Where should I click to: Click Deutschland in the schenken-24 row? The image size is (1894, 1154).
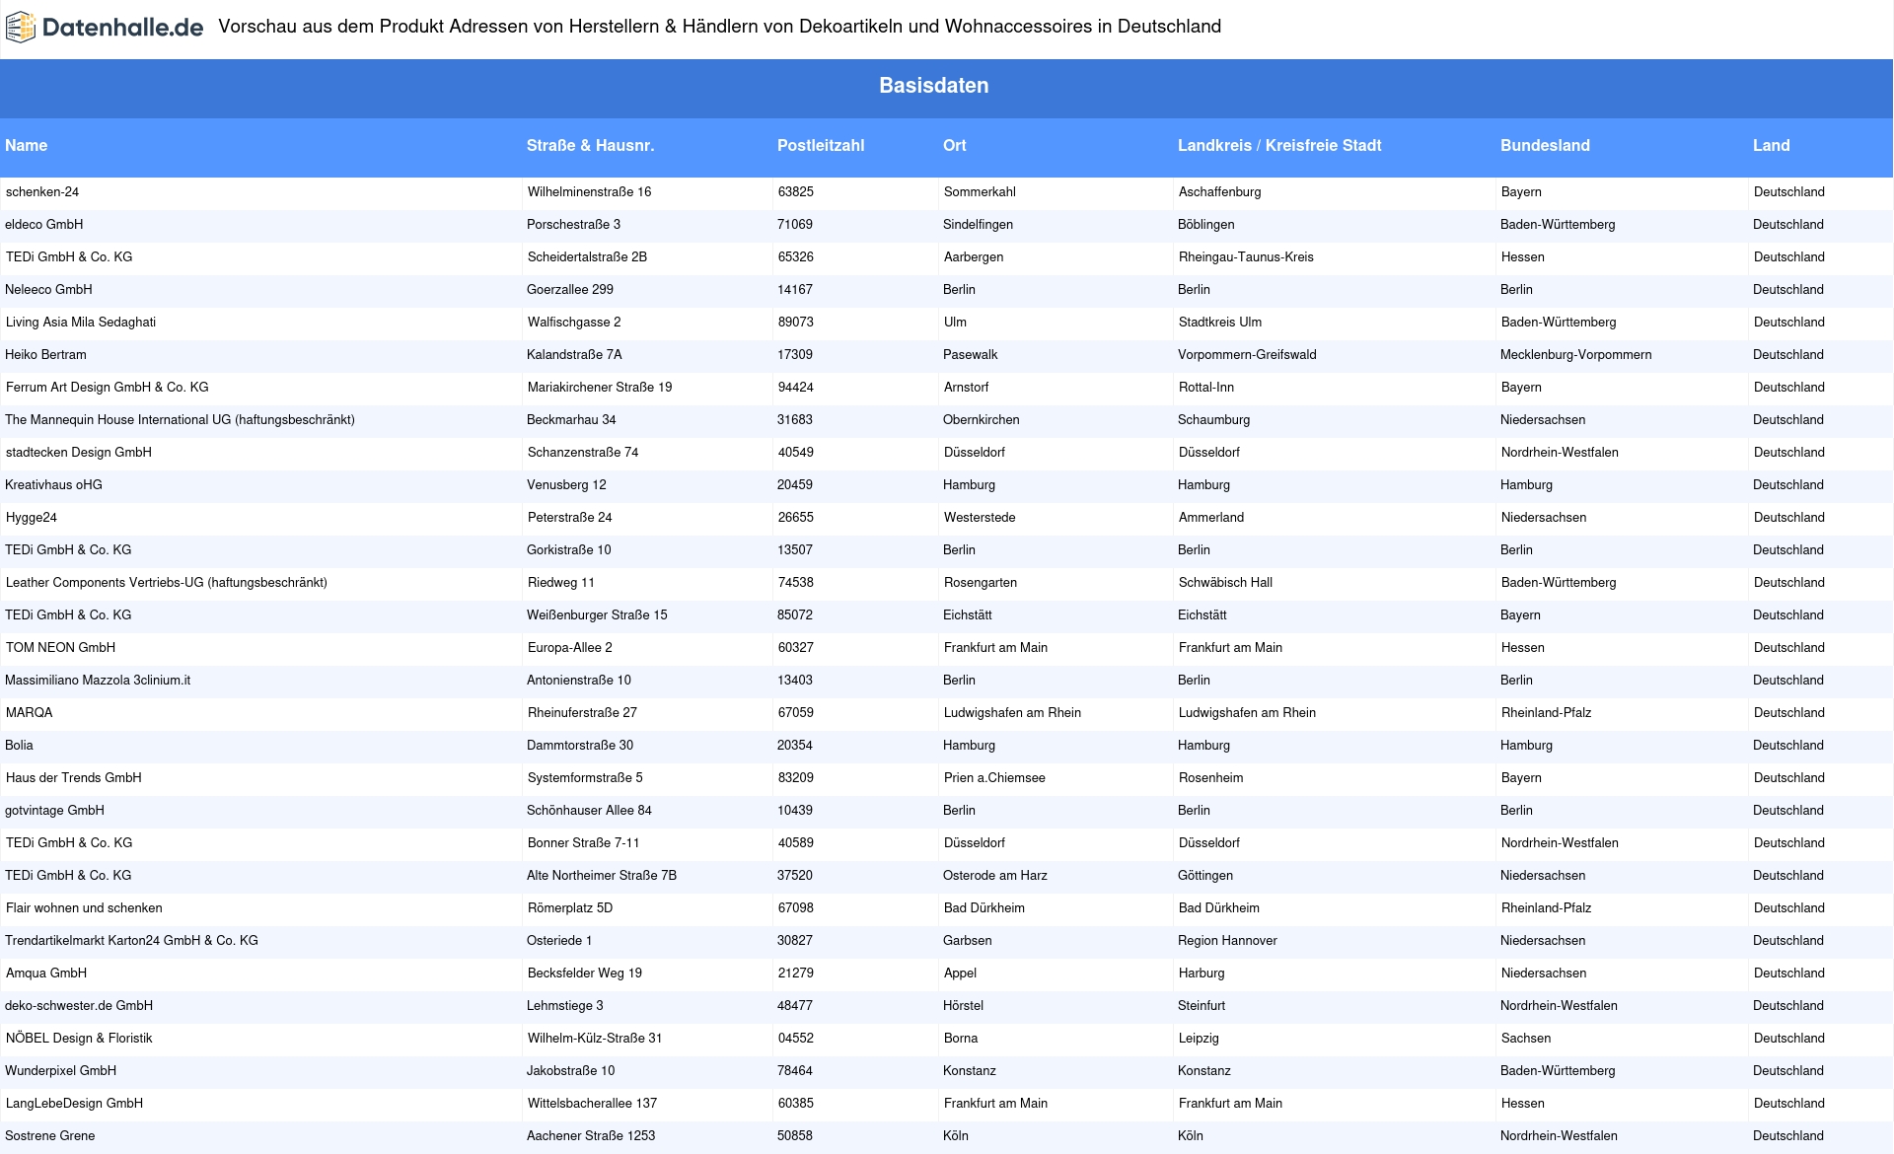[x=1788, y=192]
